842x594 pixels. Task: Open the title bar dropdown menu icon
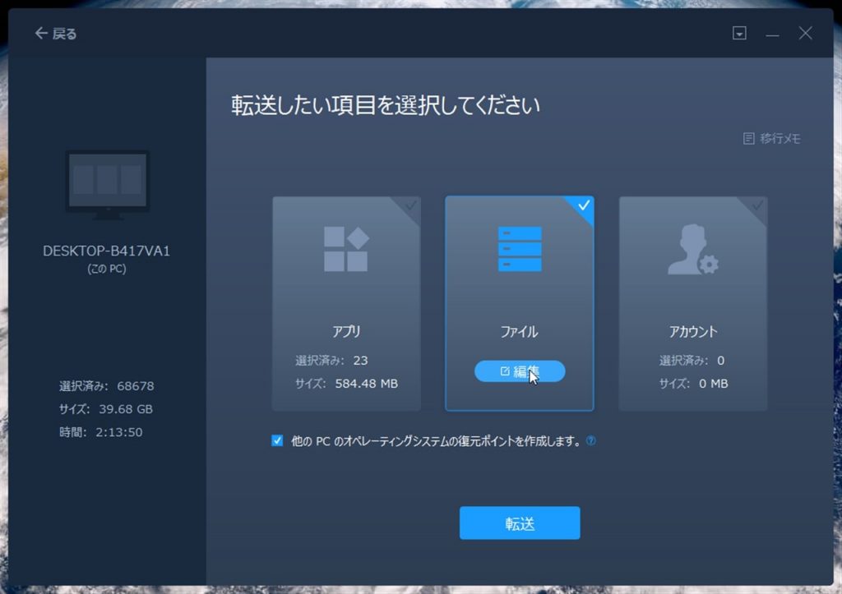click(x=739, y=34)
